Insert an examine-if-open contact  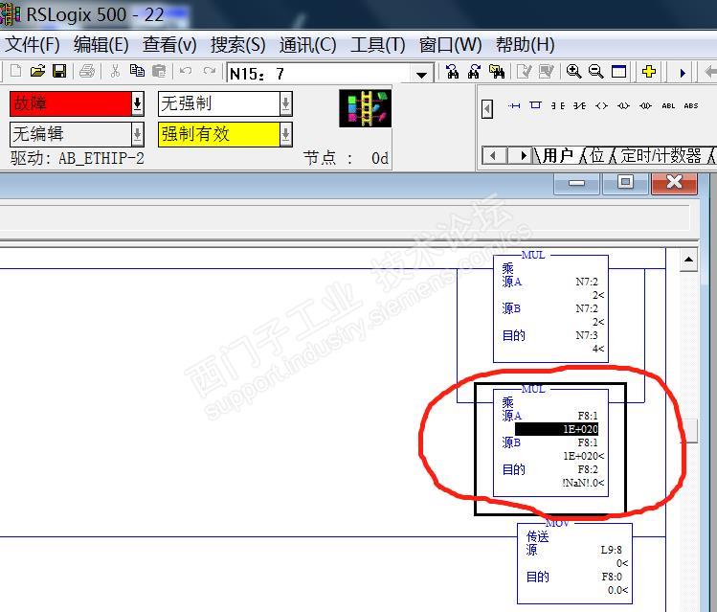579,105
